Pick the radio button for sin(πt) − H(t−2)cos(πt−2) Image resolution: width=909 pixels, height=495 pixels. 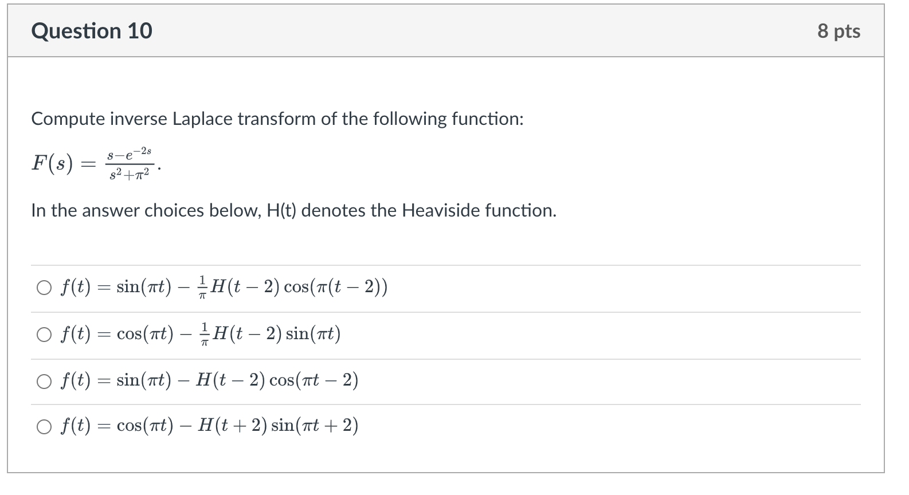tap(44, 381)
